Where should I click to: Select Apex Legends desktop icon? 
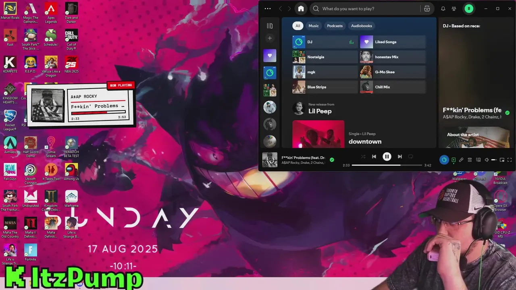point(51,13)
